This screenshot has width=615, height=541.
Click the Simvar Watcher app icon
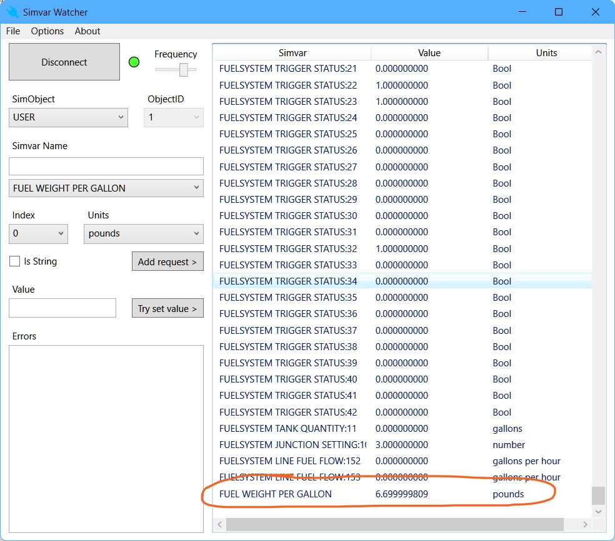tap(12, 12)
